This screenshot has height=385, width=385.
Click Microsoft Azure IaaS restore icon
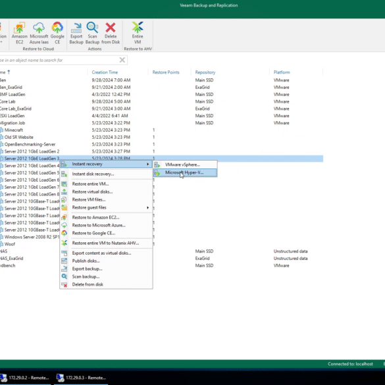pyautogui.click(x=39, y=33)
